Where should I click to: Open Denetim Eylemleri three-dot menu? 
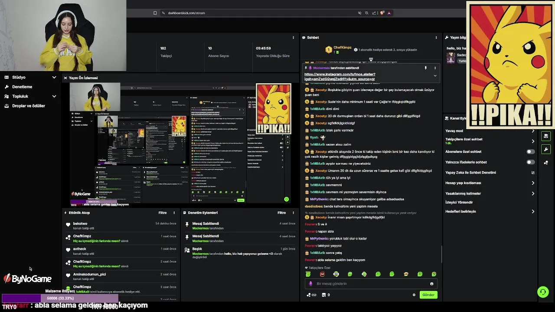pos(293,213)
